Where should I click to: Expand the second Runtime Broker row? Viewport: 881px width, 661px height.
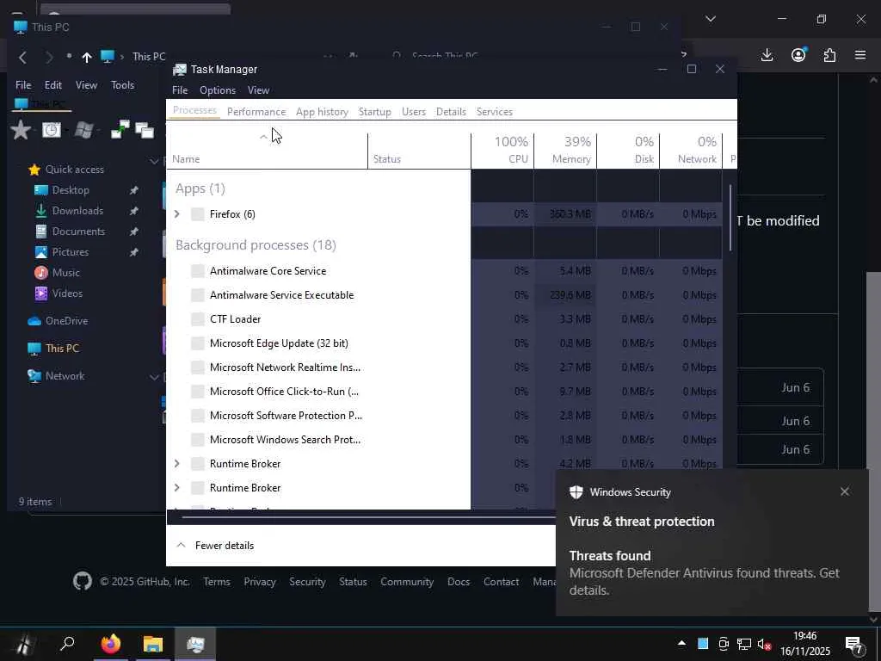[x=177, y=487]
